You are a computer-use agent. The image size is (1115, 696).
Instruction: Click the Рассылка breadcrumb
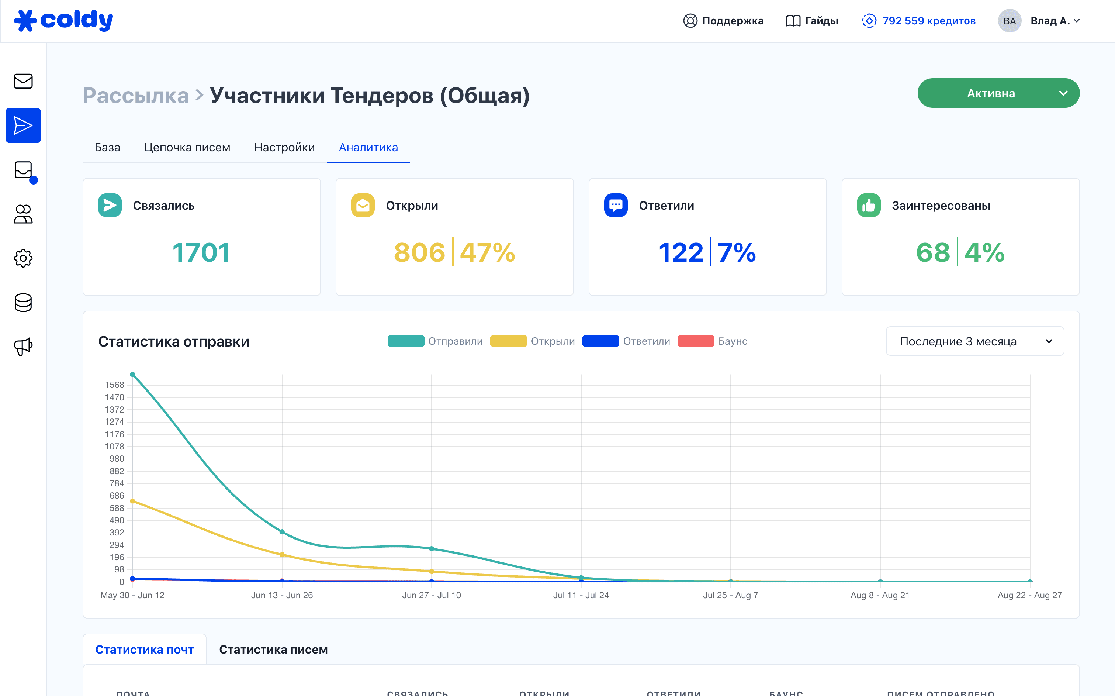point(136,95)
